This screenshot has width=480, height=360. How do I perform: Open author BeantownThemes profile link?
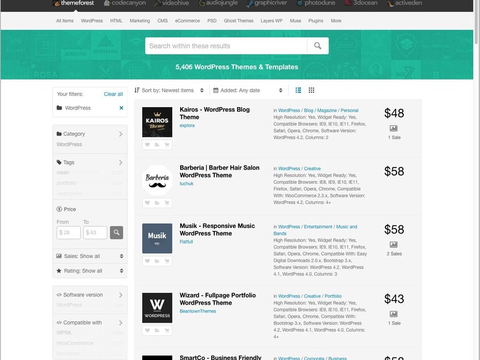[x=198, y=311]
